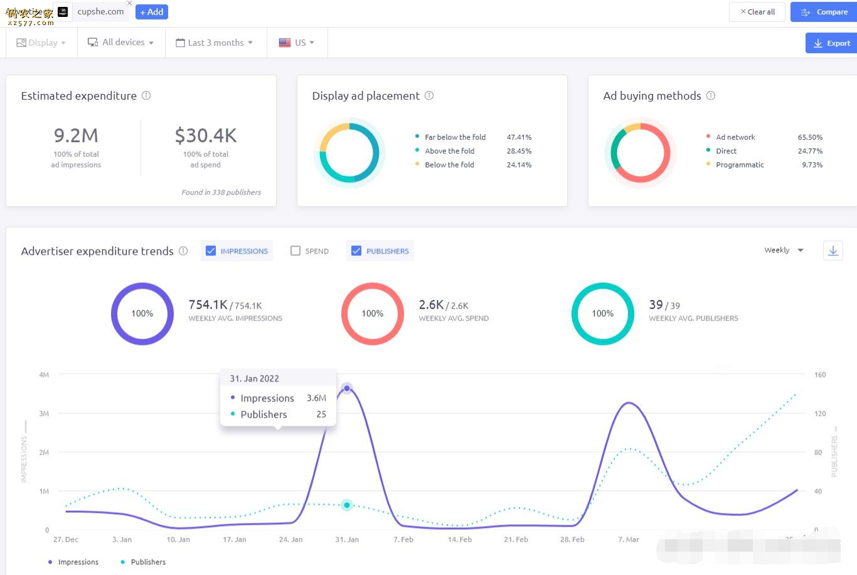Click the download arrow icon inside Export

(818, 43)
